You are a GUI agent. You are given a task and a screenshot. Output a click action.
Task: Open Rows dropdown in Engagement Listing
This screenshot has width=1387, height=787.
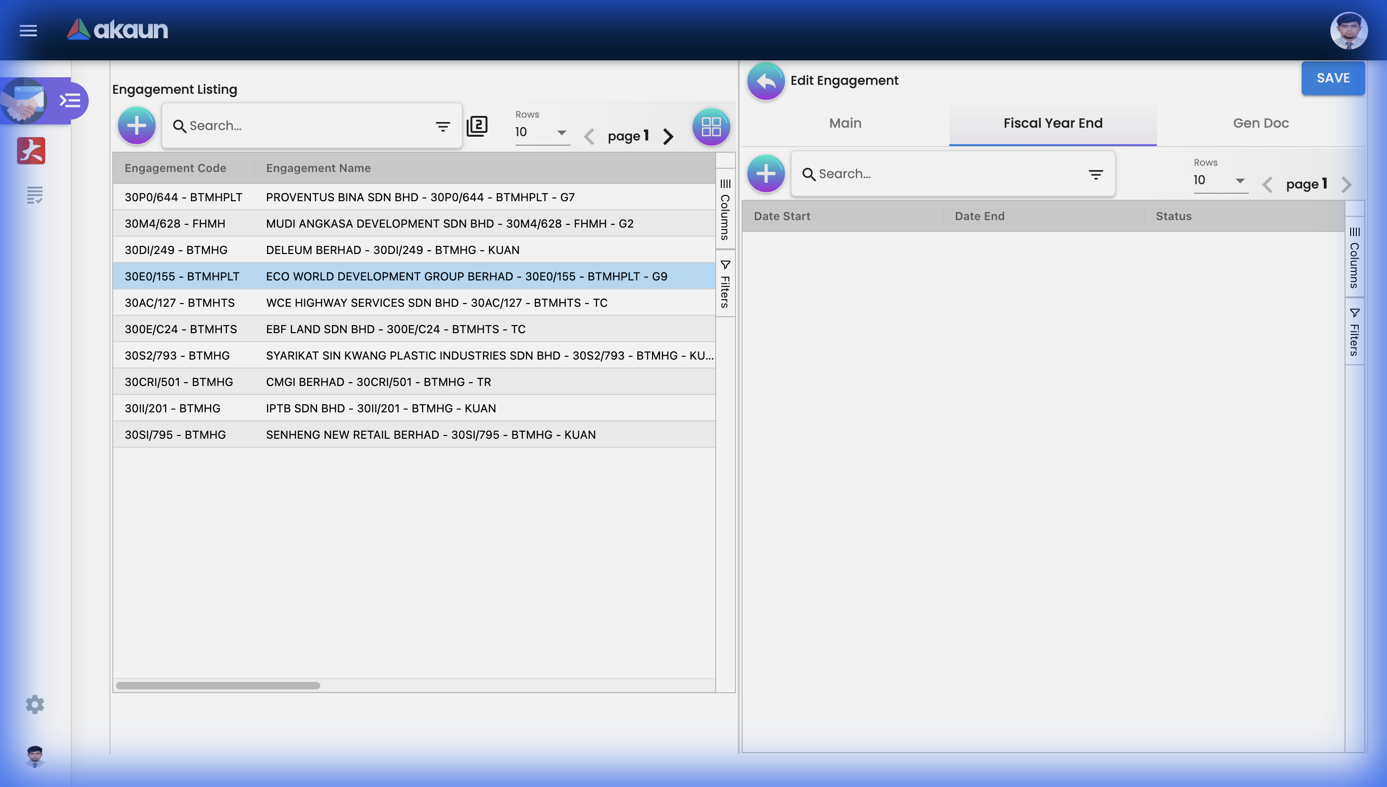[542, 132]
